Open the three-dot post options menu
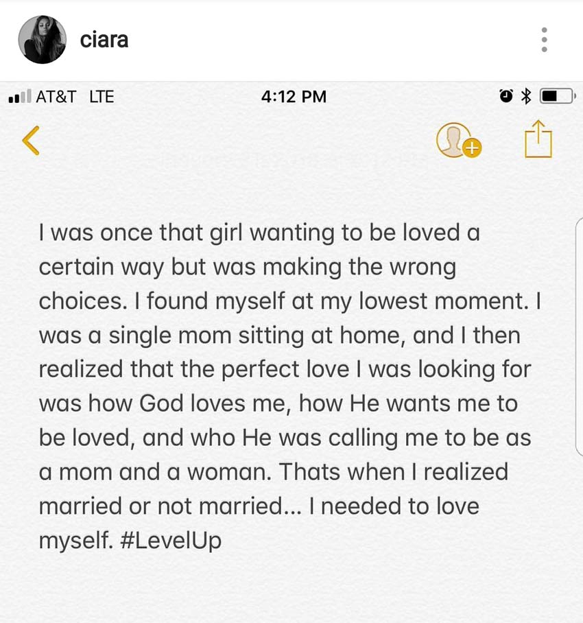Viewport: 583px width, 623px height. click(544, 40)
